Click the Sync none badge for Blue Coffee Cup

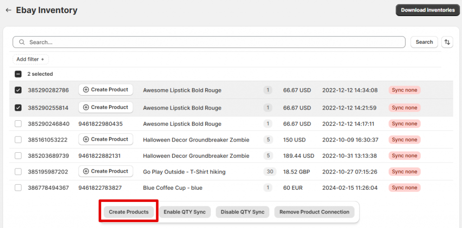coord(404,187)
